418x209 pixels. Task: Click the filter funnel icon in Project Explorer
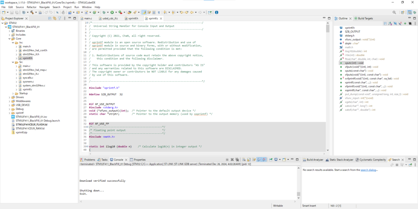click(60, 18)
